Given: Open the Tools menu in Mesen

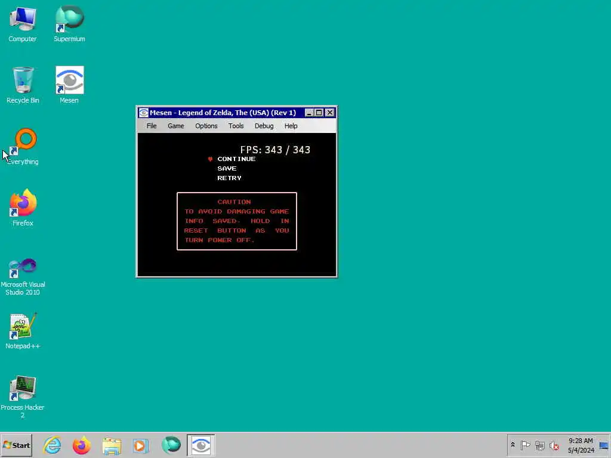Looking at the screenshot, I should [236, 126].
